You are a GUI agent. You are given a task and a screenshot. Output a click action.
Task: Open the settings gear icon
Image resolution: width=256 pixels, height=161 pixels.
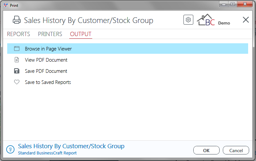[x=188, y=20]
